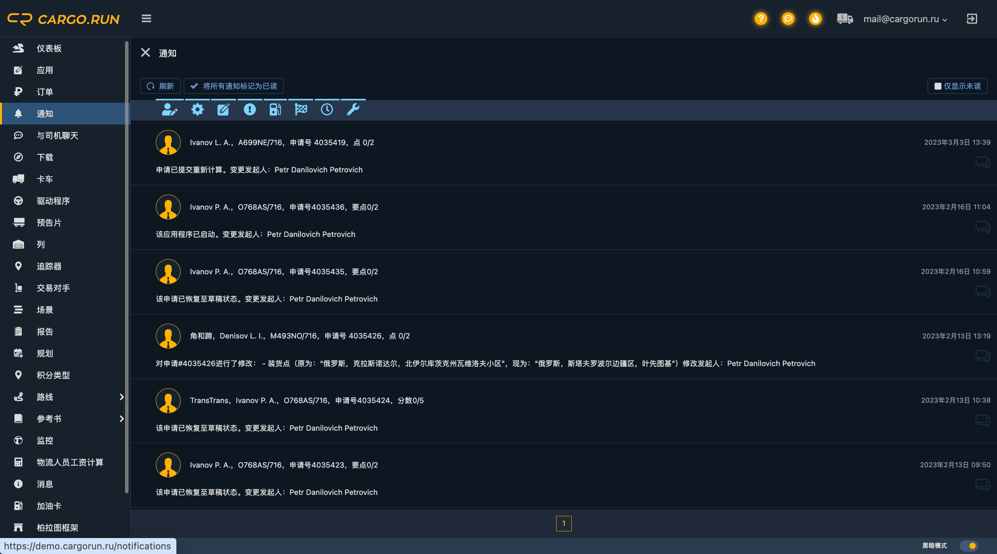Open comments for the 4035419 notification

coord(983,162)
